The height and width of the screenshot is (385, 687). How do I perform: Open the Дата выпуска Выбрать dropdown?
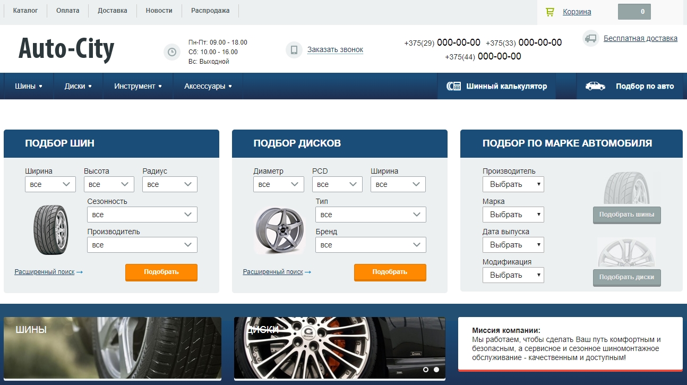point(513,245)
